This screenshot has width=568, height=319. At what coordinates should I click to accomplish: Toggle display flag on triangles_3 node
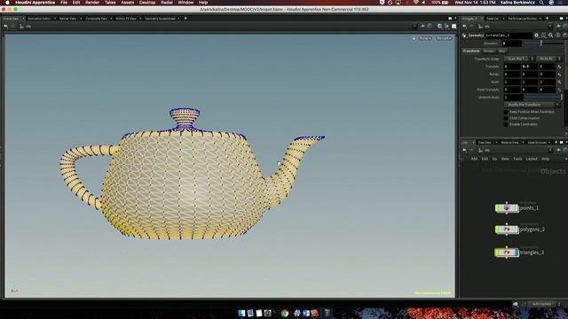click(x=517, y=252)
